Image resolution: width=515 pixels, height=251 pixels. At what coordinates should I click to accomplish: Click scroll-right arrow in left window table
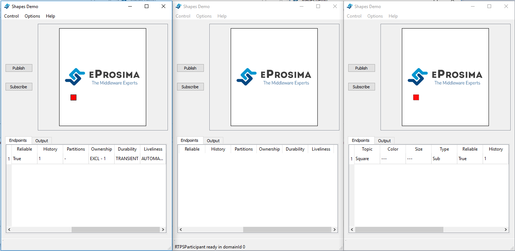point(163,229)
